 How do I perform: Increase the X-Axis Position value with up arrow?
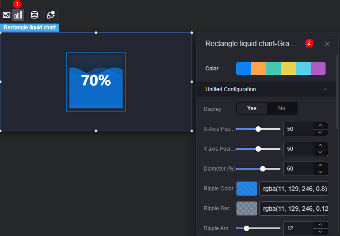[320, 126]
